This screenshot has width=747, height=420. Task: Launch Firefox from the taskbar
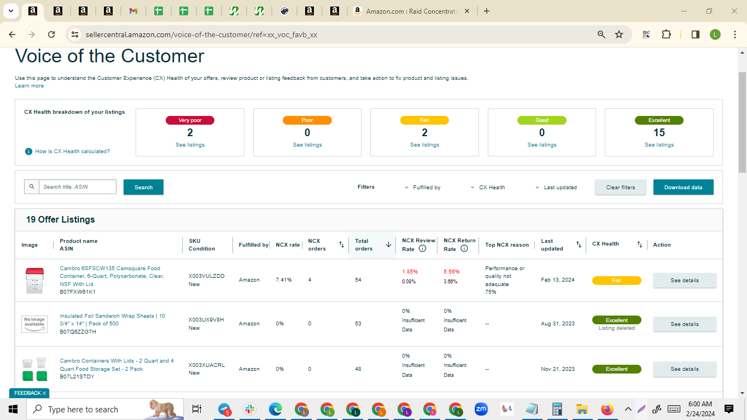coord(607,409)
